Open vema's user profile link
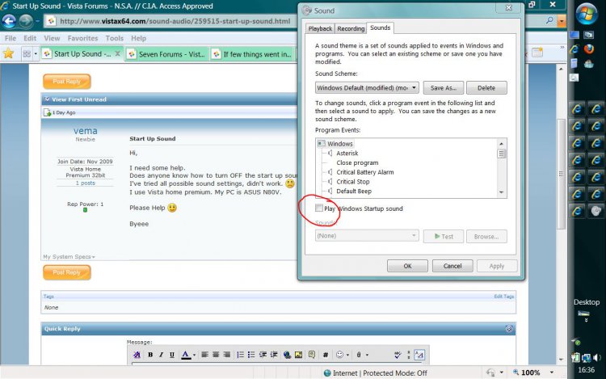The height and width of the screenshot is (379, 606). point(85,131)
